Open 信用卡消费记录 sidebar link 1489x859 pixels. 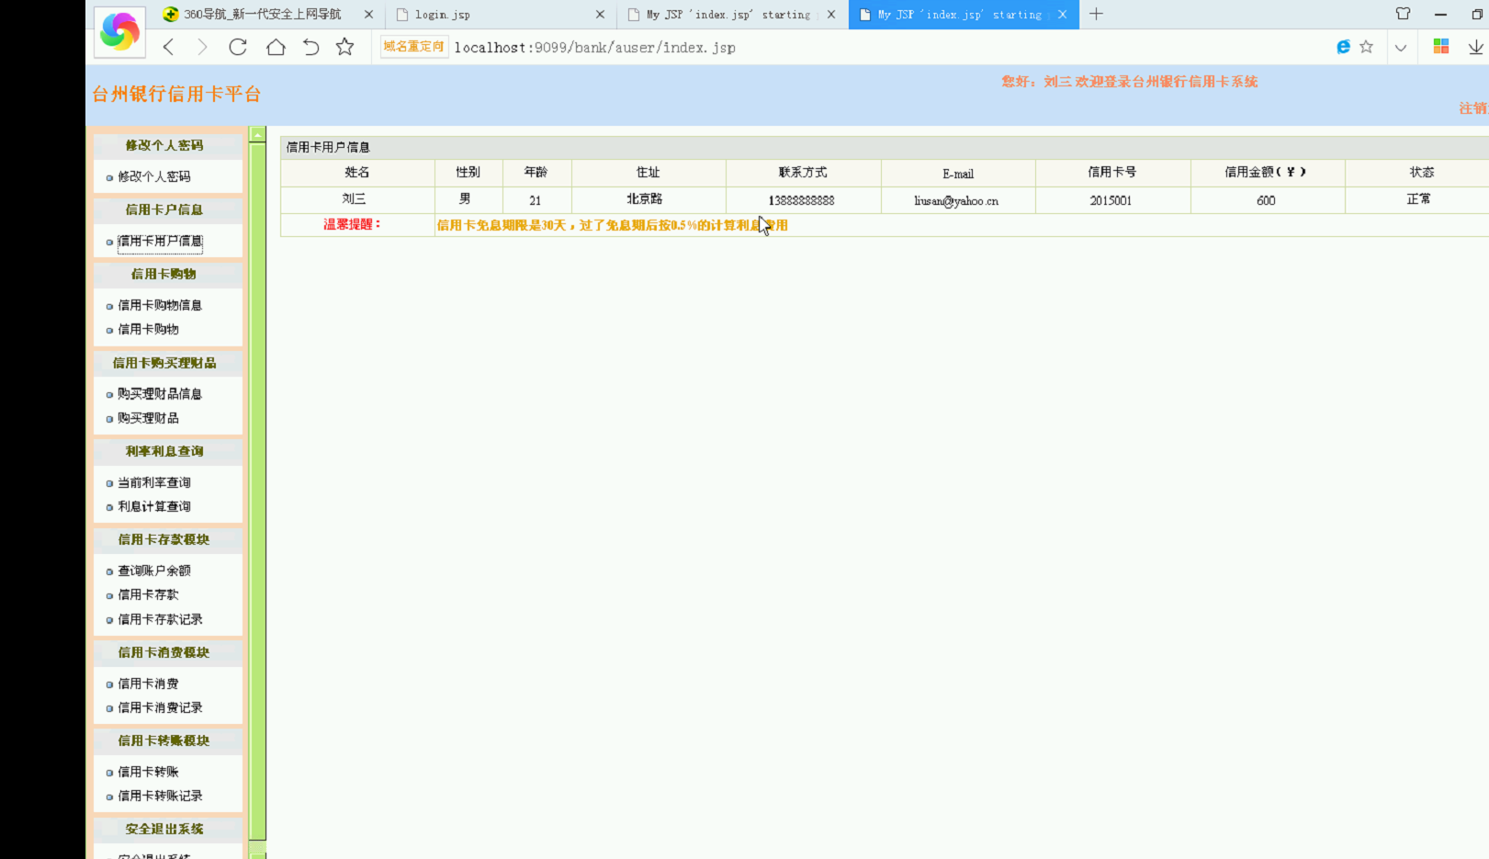[160, 707]
